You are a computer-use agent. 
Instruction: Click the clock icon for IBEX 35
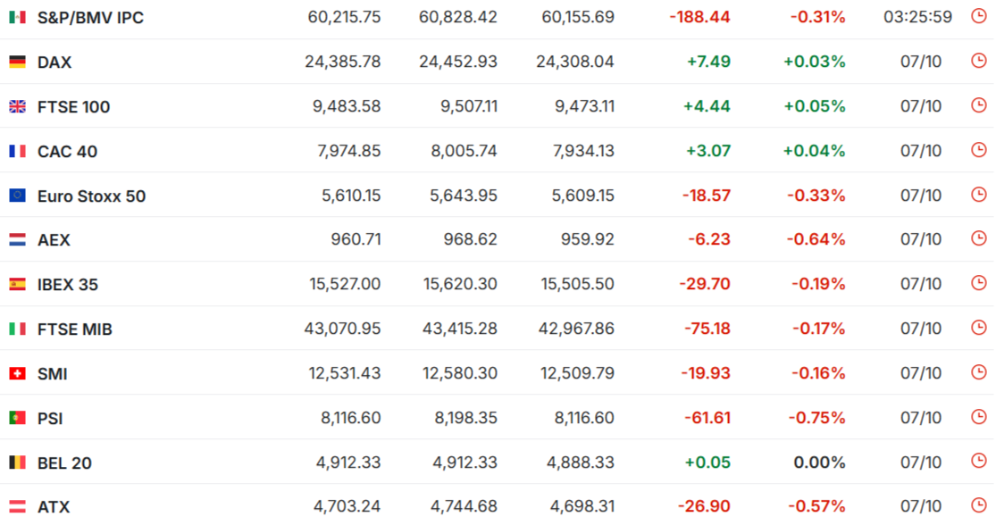point(979,282)
